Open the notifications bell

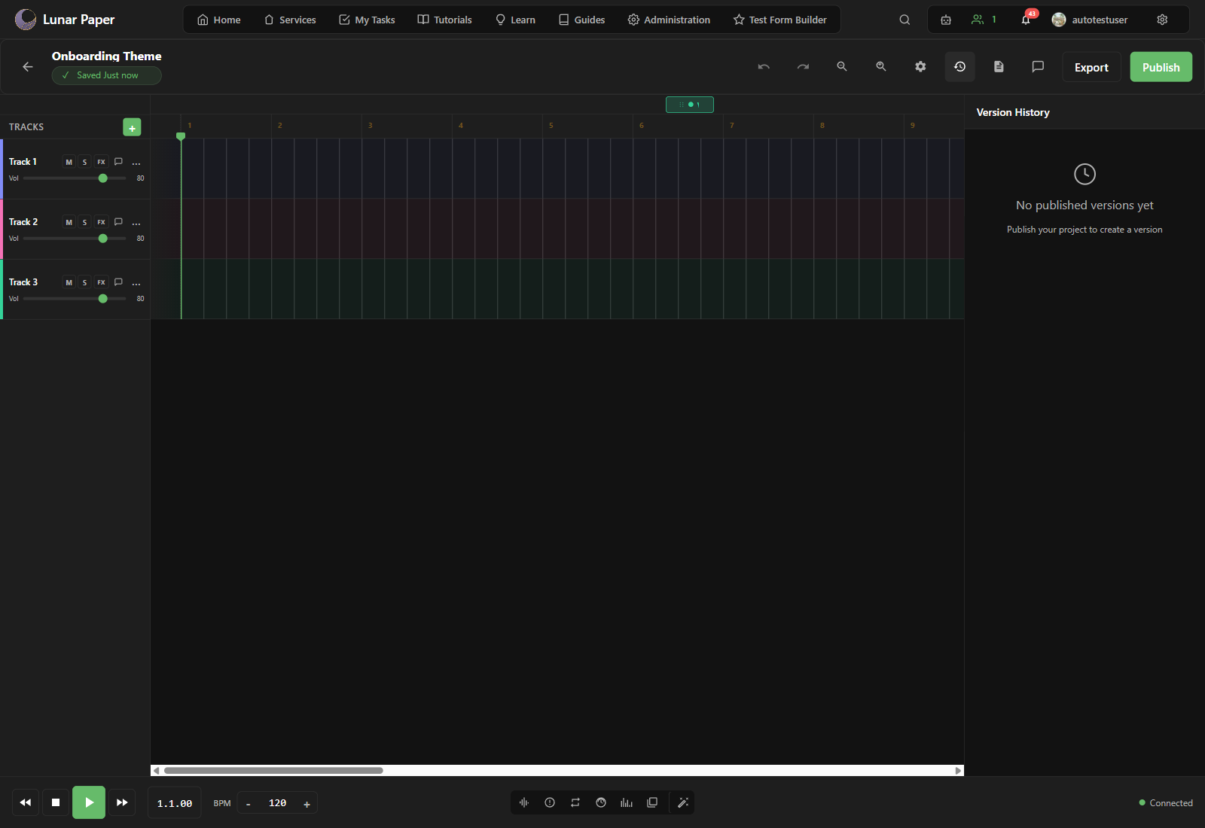(x=1026, y=20)
